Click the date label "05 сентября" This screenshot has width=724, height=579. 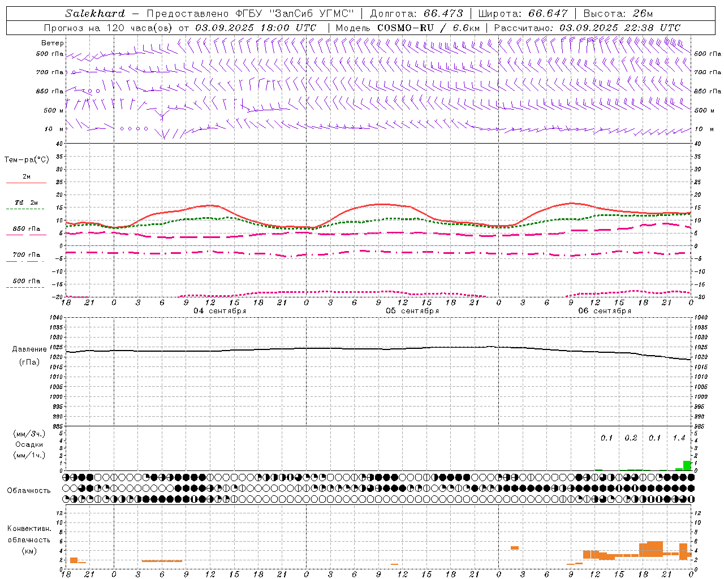412,311
